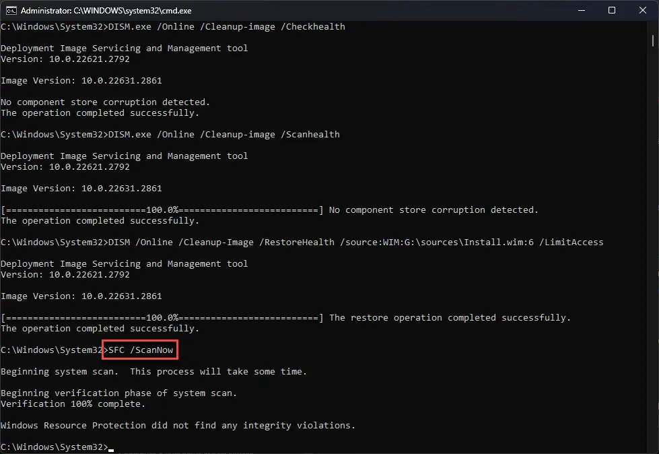The image size is (659, 454).
Task: Maximize the Command Prompt window
Action: point(612,10)
